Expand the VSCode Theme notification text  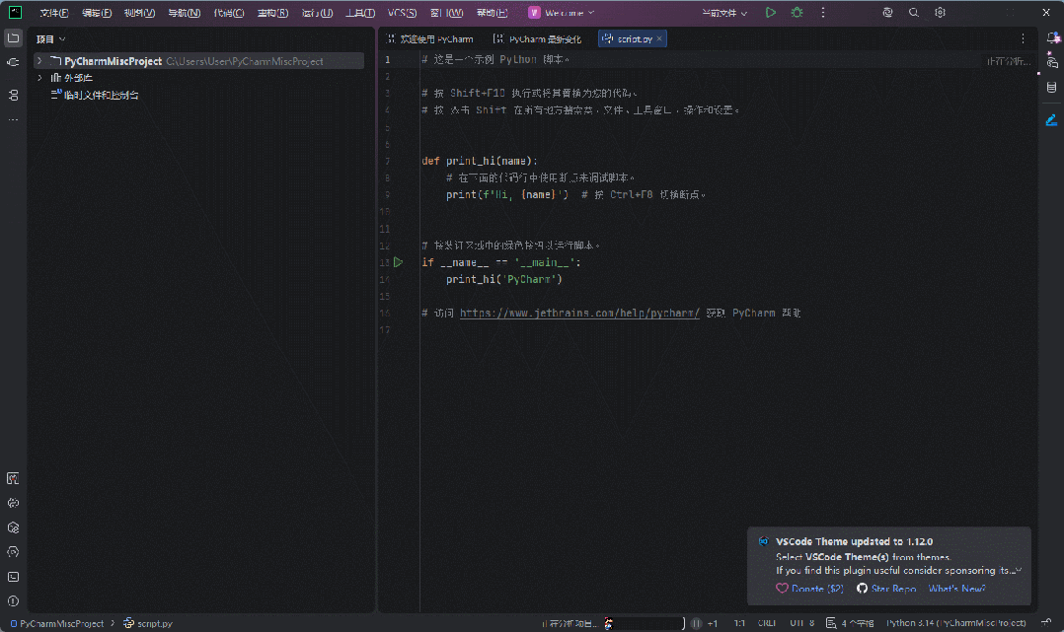pos(1019,570)
